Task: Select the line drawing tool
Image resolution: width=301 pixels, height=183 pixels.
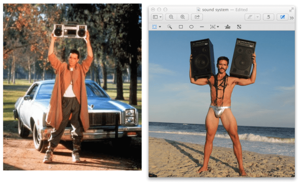Action: (x=202, y=27)
